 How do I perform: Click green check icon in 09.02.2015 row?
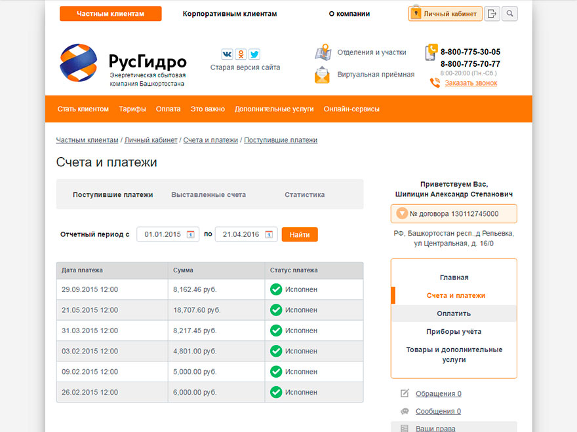click(276, 372)
